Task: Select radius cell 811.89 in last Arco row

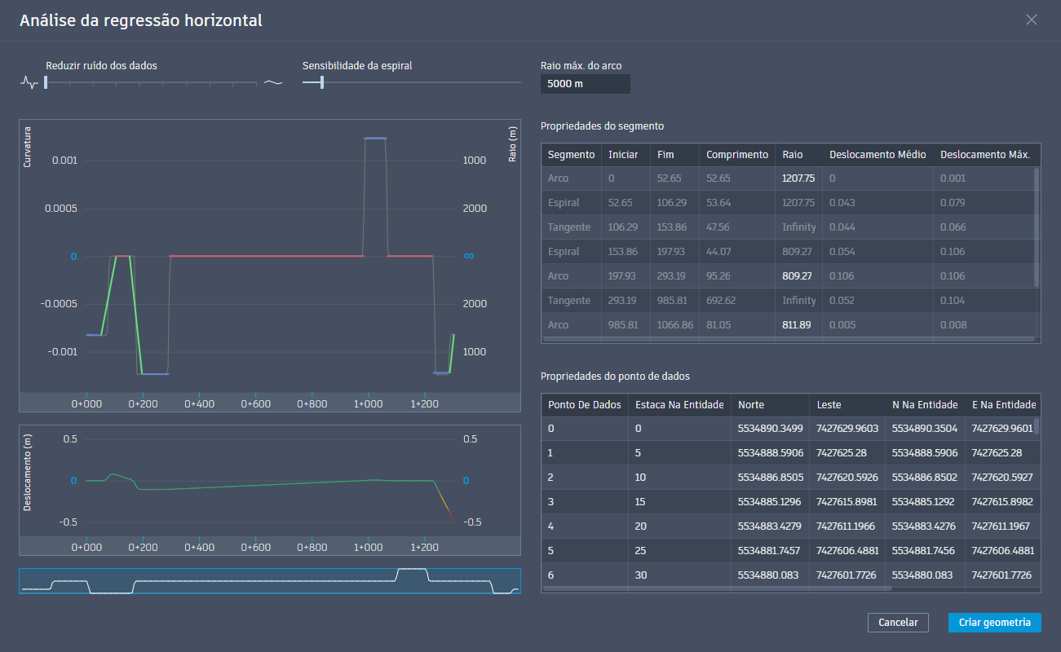Action: [x=798, y=325]
